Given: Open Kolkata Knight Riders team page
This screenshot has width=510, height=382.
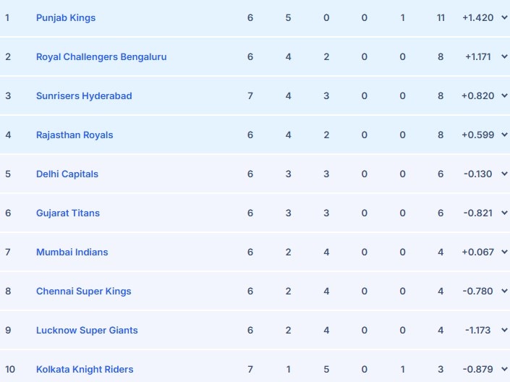Looking at the screenshot, I should pos(85,369).
